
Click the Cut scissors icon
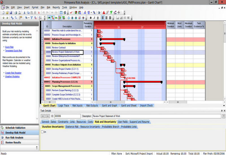[x=25, y=13]
